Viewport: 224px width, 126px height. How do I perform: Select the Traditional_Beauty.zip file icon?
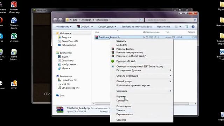(x=96, y=37)
